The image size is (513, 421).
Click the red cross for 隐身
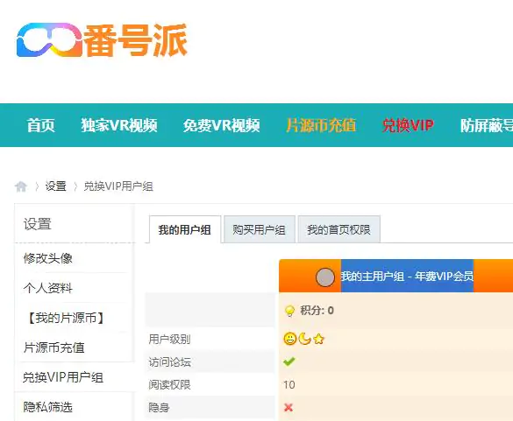click(289, 407)
